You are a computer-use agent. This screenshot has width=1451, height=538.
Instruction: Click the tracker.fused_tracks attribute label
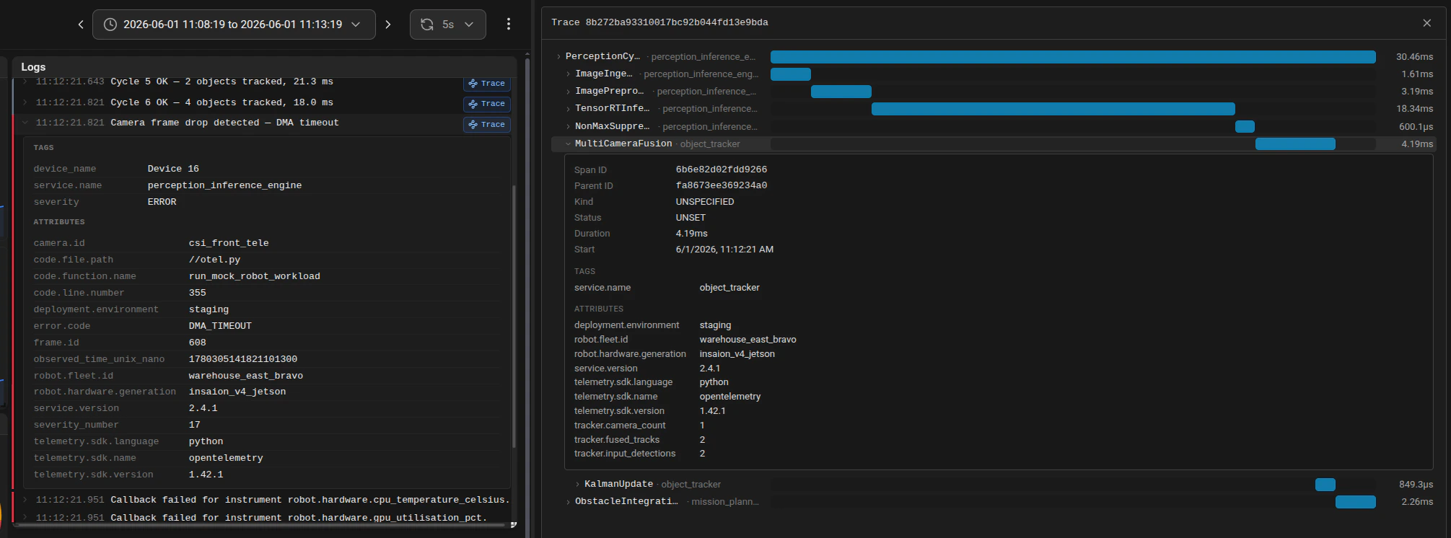pos(617,440)
